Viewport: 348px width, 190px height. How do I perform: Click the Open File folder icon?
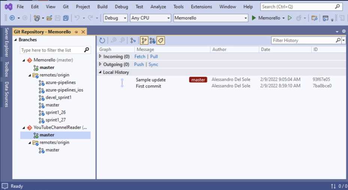point(49,18)
